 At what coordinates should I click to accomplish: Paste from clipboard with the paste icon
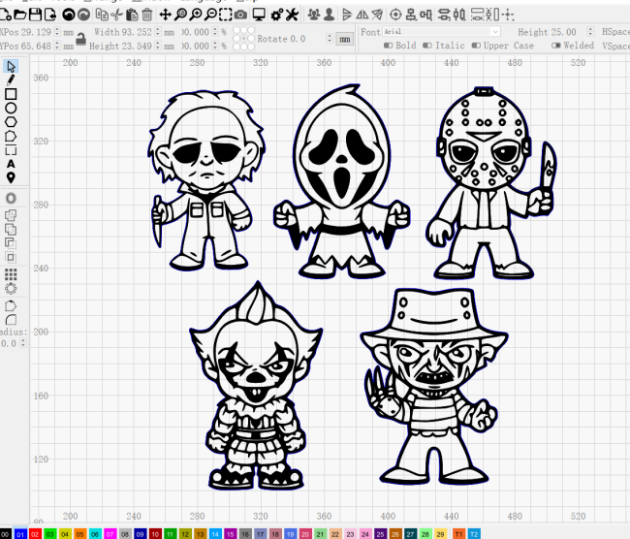point(132,16)
